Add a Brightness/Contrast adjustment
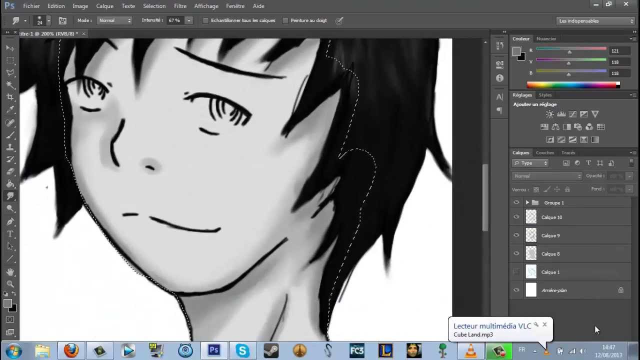Viewport: 640px width, 360px height. [550, 114]
